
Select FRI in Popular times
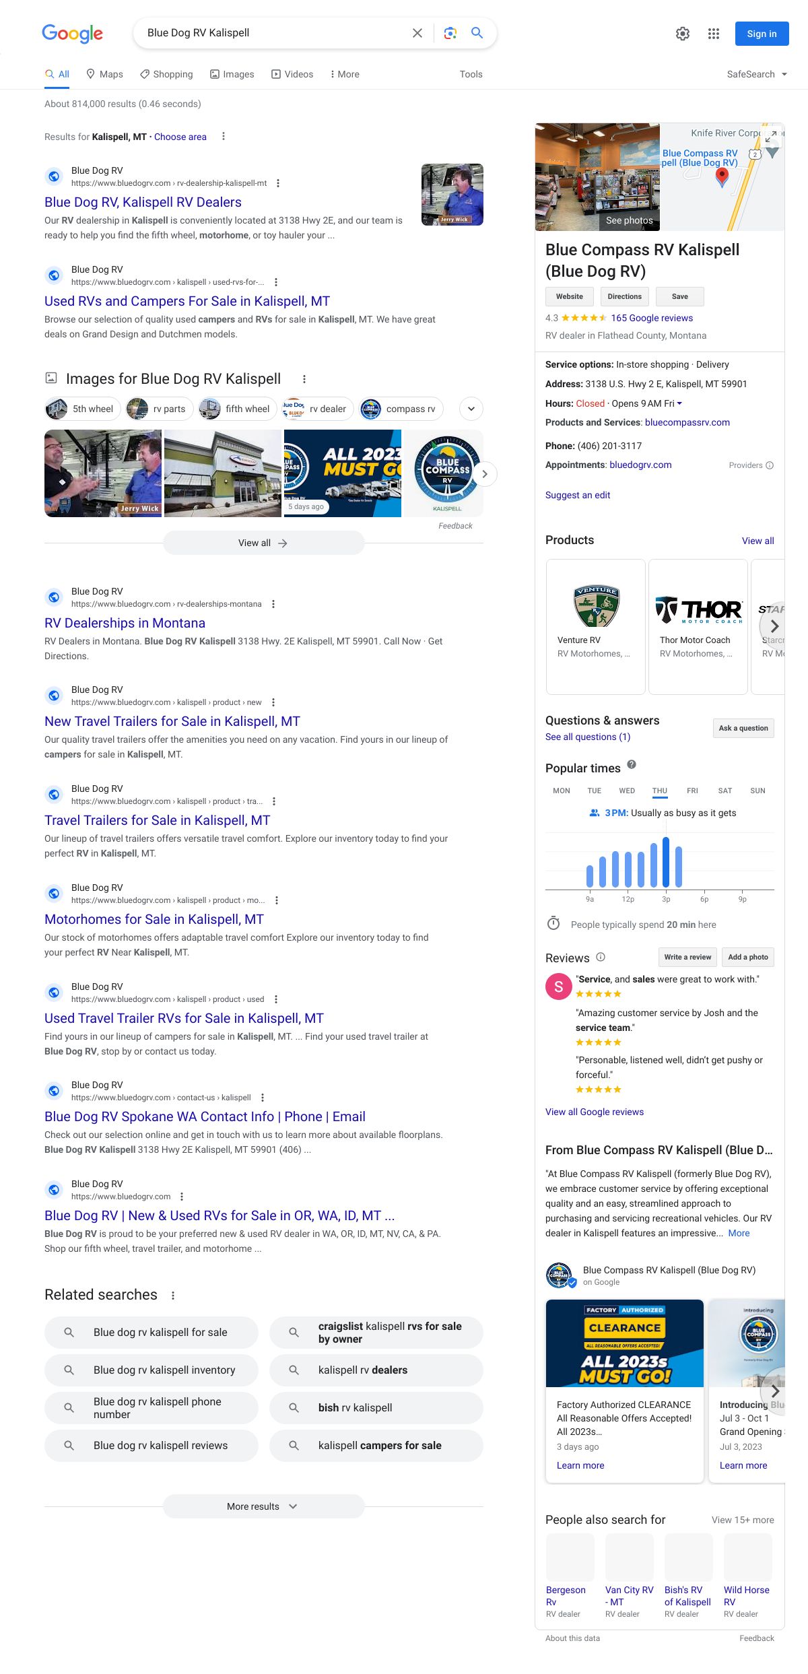[692, 791]
